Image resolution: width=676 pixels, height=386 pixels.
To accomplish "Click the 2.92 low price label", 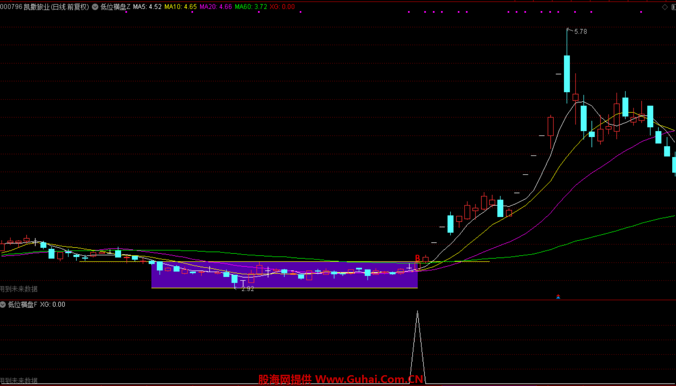I will [x=248, y=289].
